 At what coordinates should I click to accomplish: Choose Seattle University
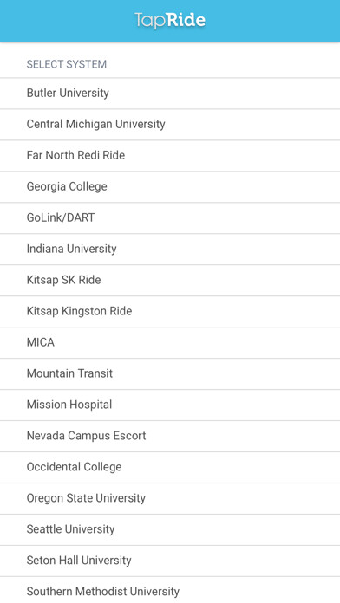170,529
